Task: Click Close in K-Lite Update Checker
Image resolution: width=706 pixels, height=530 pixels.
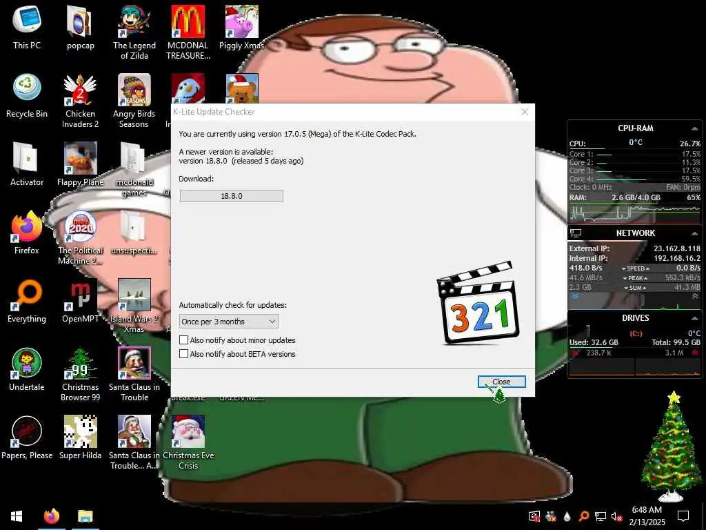Action: (501, 382)
